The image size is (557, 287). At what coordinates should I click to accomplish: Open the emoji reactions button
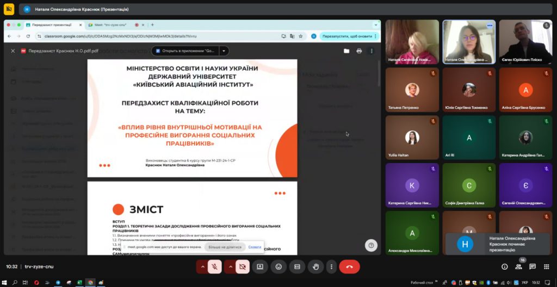(x=278, y=267)
